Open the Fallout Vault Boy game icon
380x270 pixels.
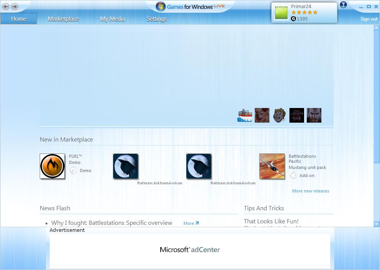tap(279, 115)
